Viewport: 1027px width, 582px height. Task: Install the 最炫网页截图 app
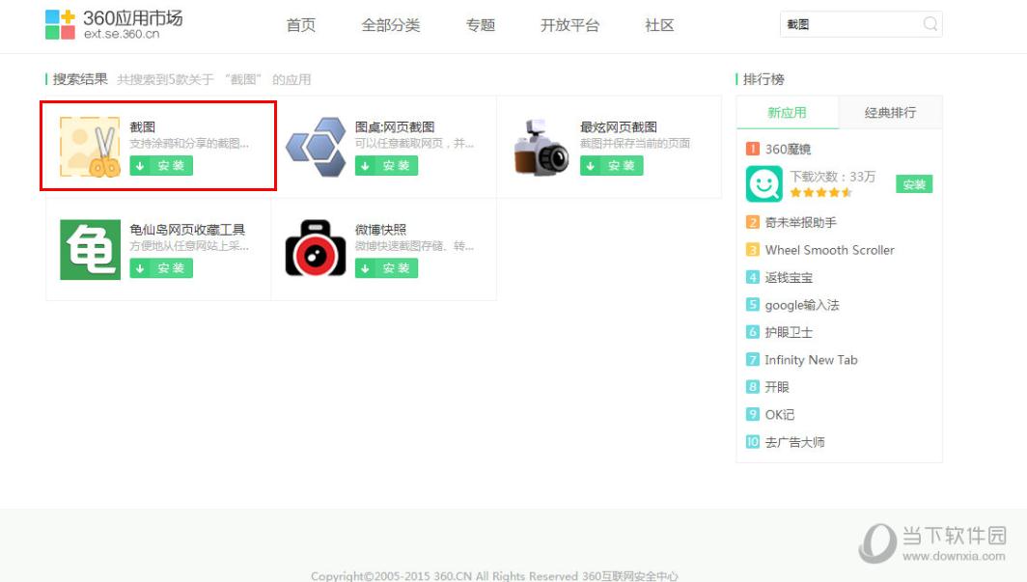tap(612, 166)
